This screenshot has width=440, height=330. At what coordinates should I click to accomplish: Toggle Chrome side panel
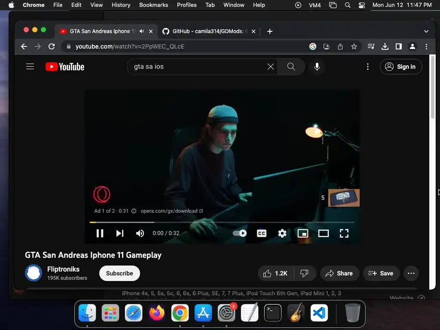398,46
